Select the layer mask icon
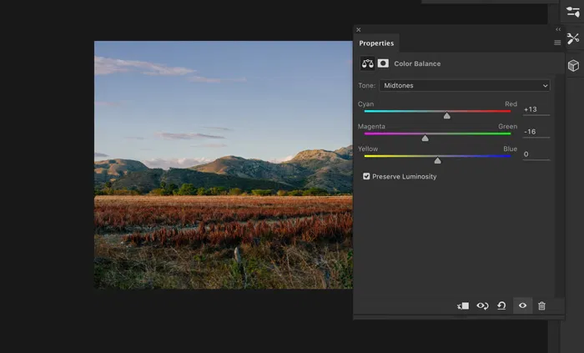This screenshot has width=584, height=353. pyautogui.click(x=383, y=63)
